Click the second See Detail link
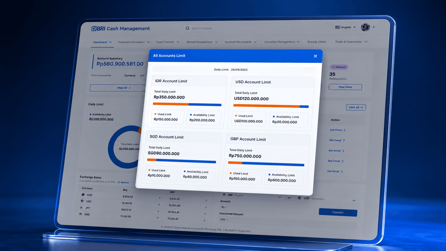The image size is (446, 251). pyautogui.click(x=337, y=140)
